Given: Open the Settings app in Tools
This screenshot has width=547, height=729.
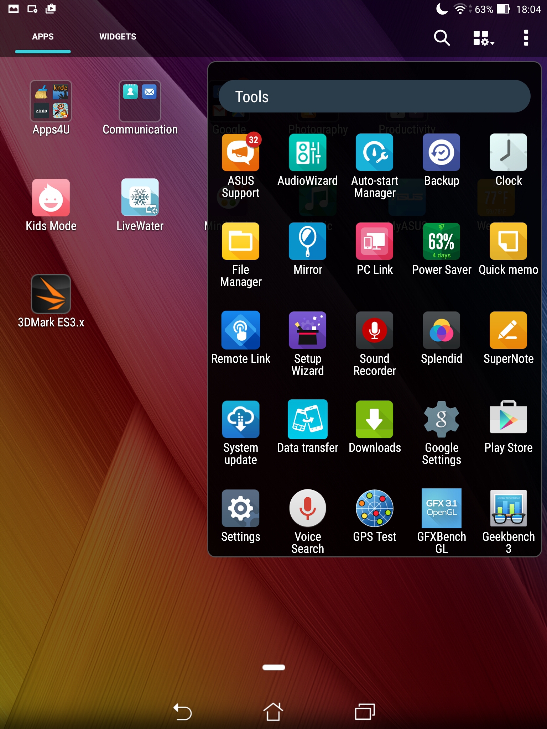Looking at the screenshot, I should tap(241, 508).
